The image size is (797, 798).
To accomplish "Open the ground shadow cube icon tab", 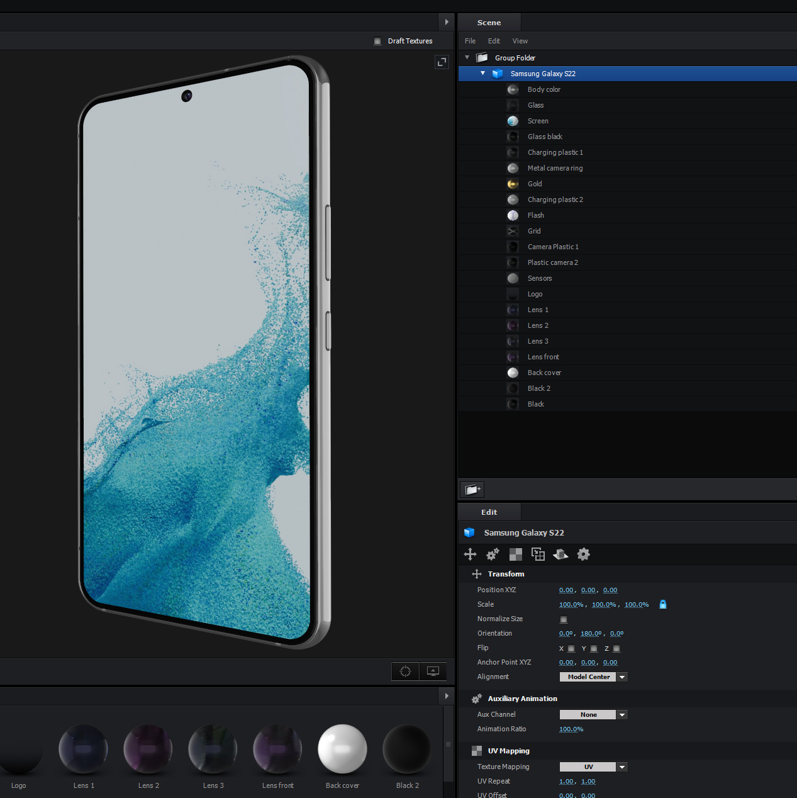I will coord(560,554).
